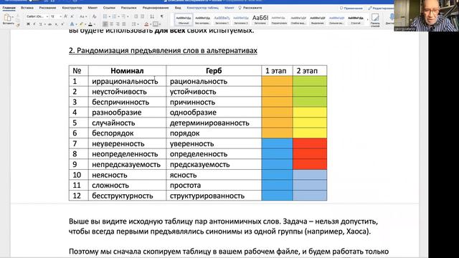Screen dimensions: 459x258
Task: Open the Рецензирование ribbon tab
Action: tap(156, 8)
